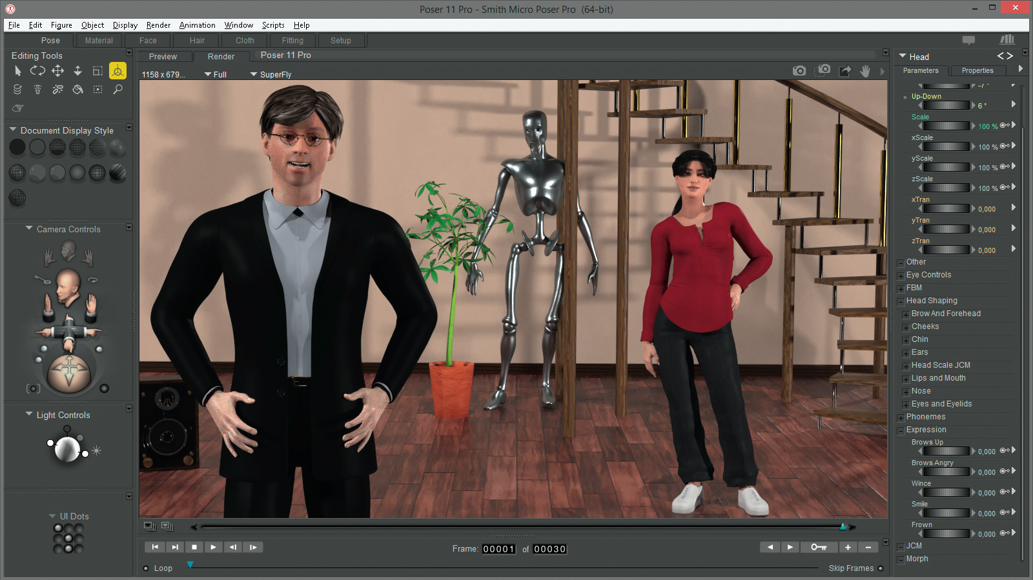Click the camera render icon above viewport

click(x=799, y=71)
